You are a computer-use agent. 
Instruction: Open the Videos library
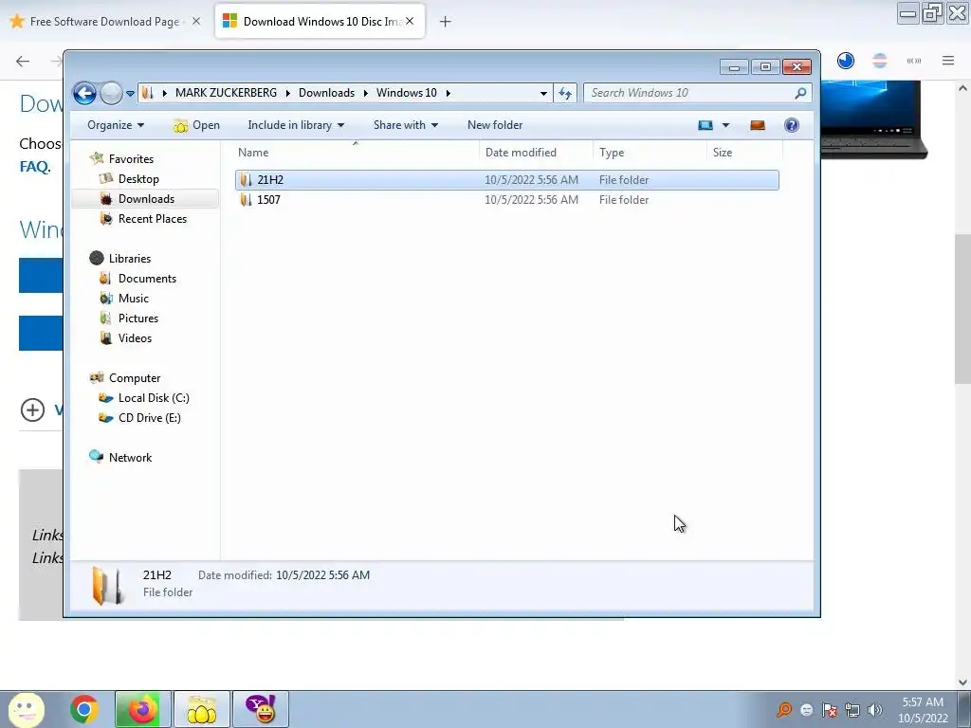[135, 338]
